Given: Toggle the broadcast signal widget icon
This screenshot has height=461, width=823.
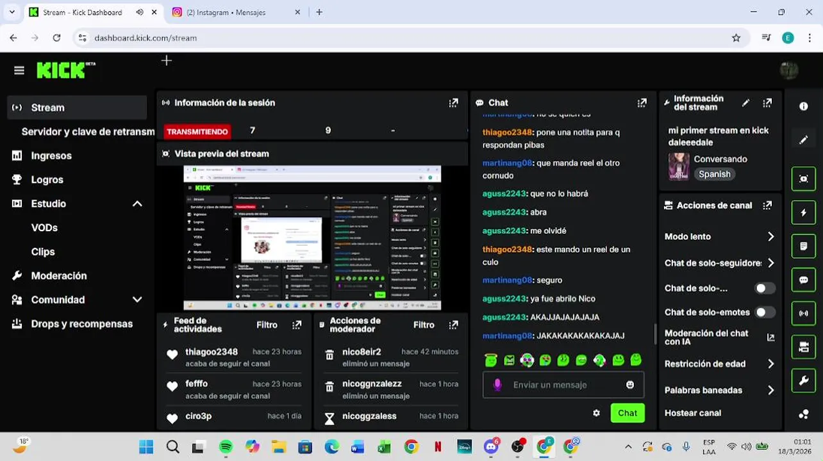Looking at the screenshot, I should pos(804,314).
